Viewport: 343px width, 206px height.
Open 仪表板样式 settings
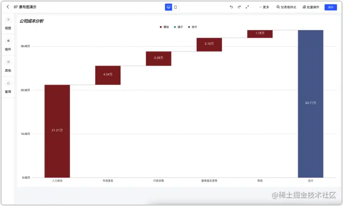(x=286, y=7)
